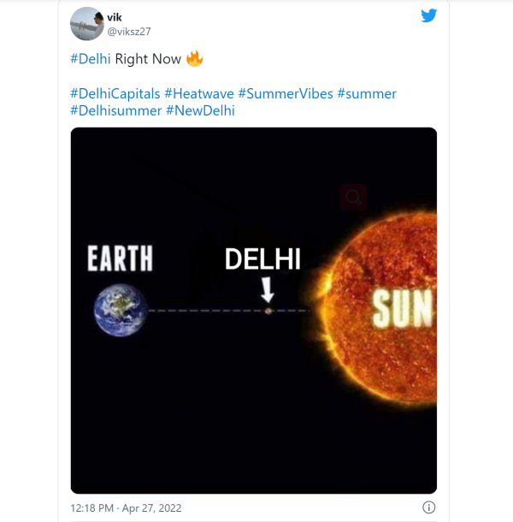Open the tweet info icon
Viewport: 513px width, 522px height.
coord(429,507)
